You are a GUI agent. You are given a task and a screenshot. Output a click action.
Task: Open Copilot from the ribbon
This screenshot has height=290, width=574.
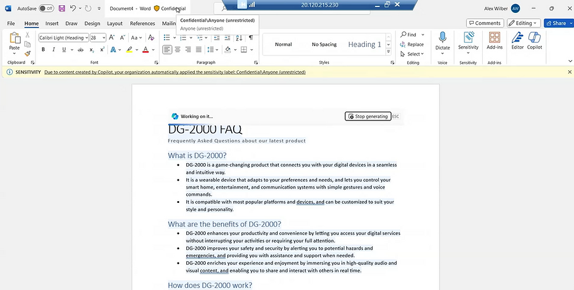534,40
